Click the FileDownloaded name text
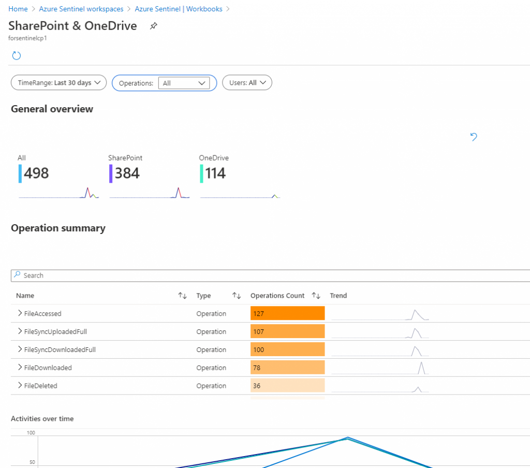Image resolution: width=530 pixels, height=468 pixels. [48, 368]
